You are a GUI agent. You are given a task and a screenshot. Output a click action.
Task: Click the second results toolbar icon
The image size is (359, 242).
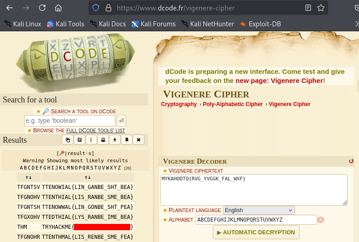(79, 140)
